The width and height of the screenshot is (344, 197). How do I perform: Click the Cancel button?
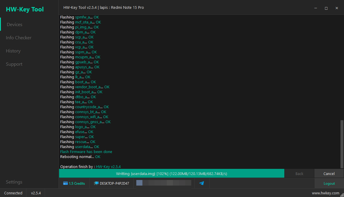tap(329, 174)
